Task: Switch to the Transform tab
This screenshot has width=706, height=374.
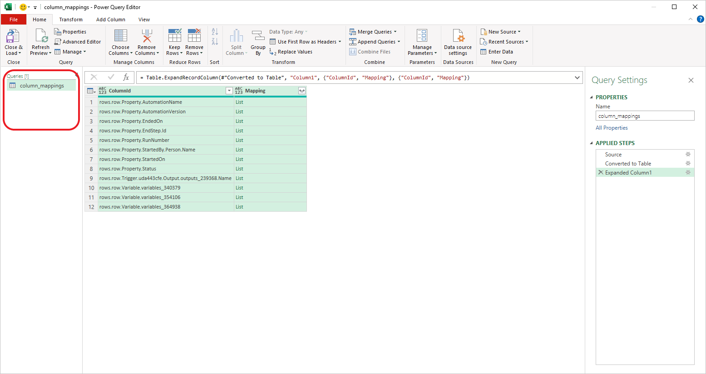Action: (71, 19)
